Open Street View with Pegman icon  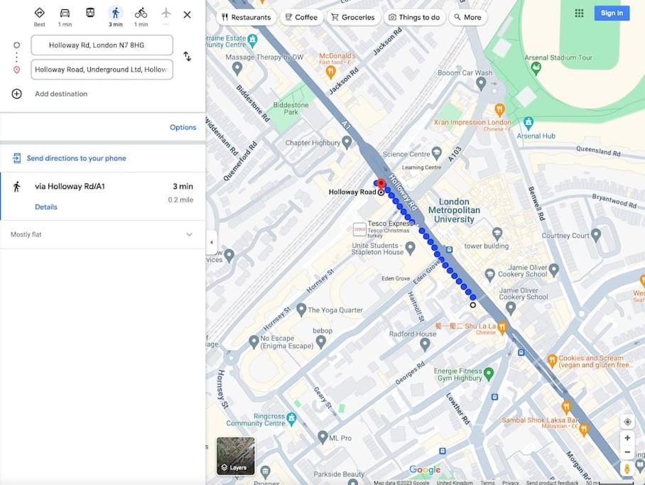[x=627, y=469]
